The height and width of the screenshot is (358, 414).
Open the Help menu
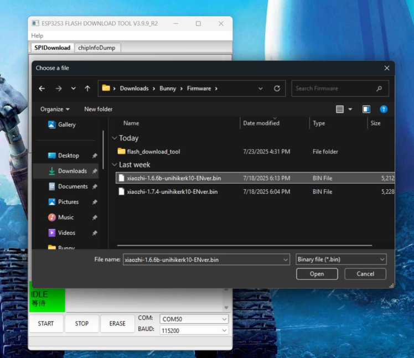tap(37, 36)
